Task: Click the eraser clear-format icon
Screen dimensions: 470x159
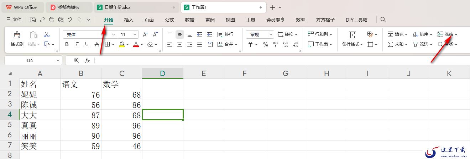Action: point(150,44)
